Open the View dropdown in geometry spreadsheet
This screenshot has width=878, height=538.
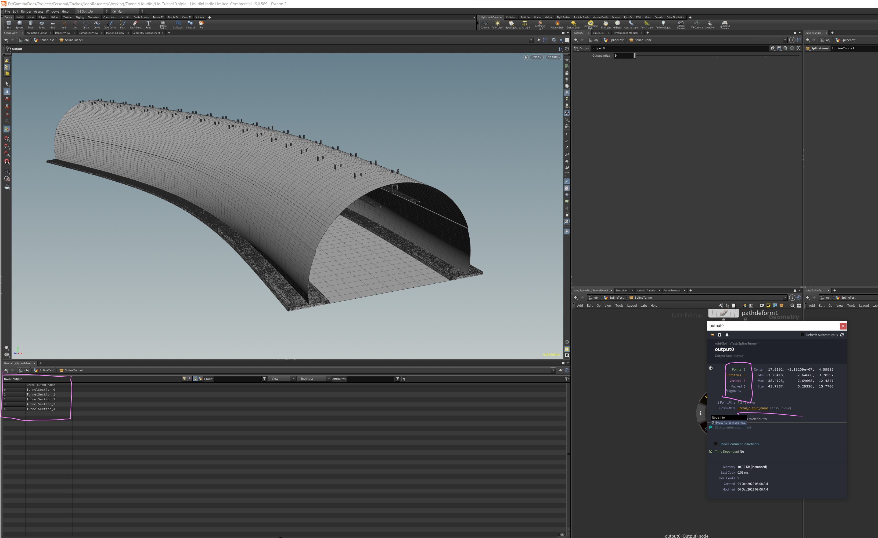(x=282, y=379)
